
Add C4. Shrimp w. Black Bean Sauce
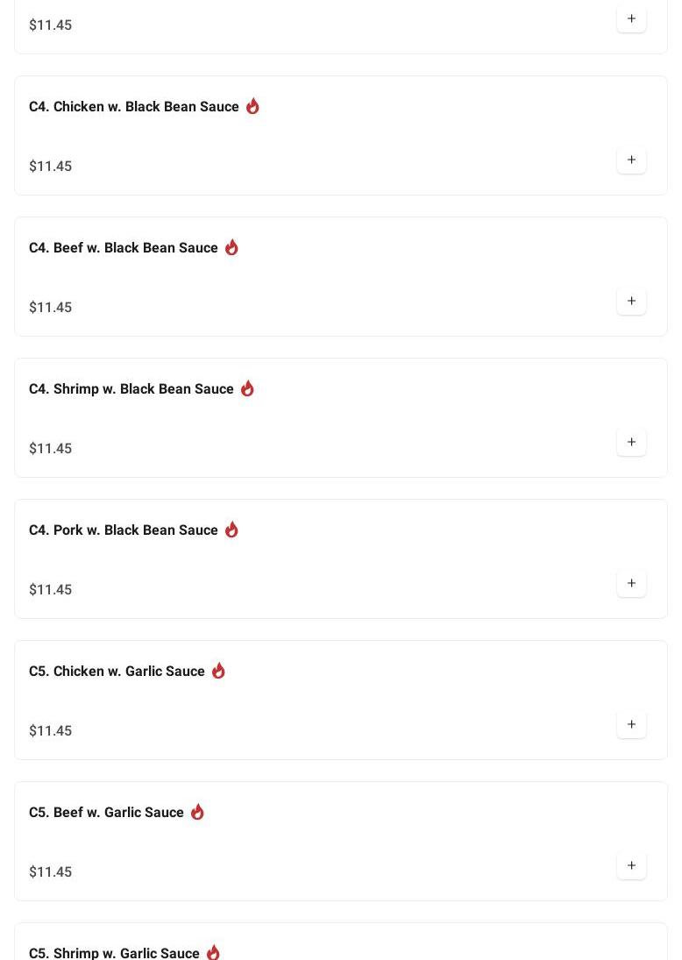[x=631, y=443]
